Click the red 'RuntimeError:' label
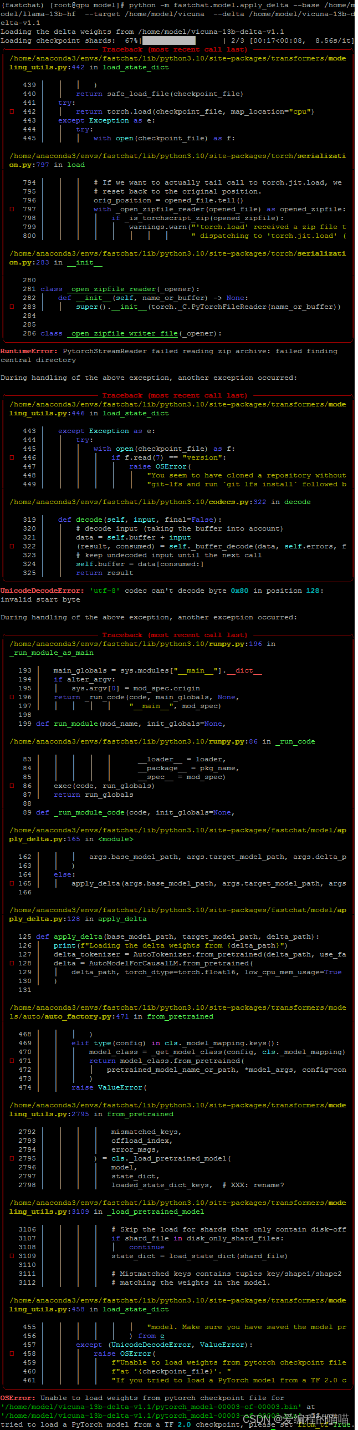 [29, 352]
